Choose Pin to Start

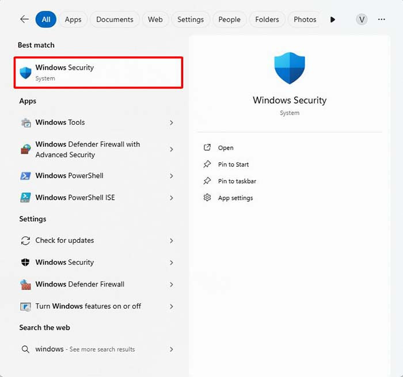click(233, 165)
